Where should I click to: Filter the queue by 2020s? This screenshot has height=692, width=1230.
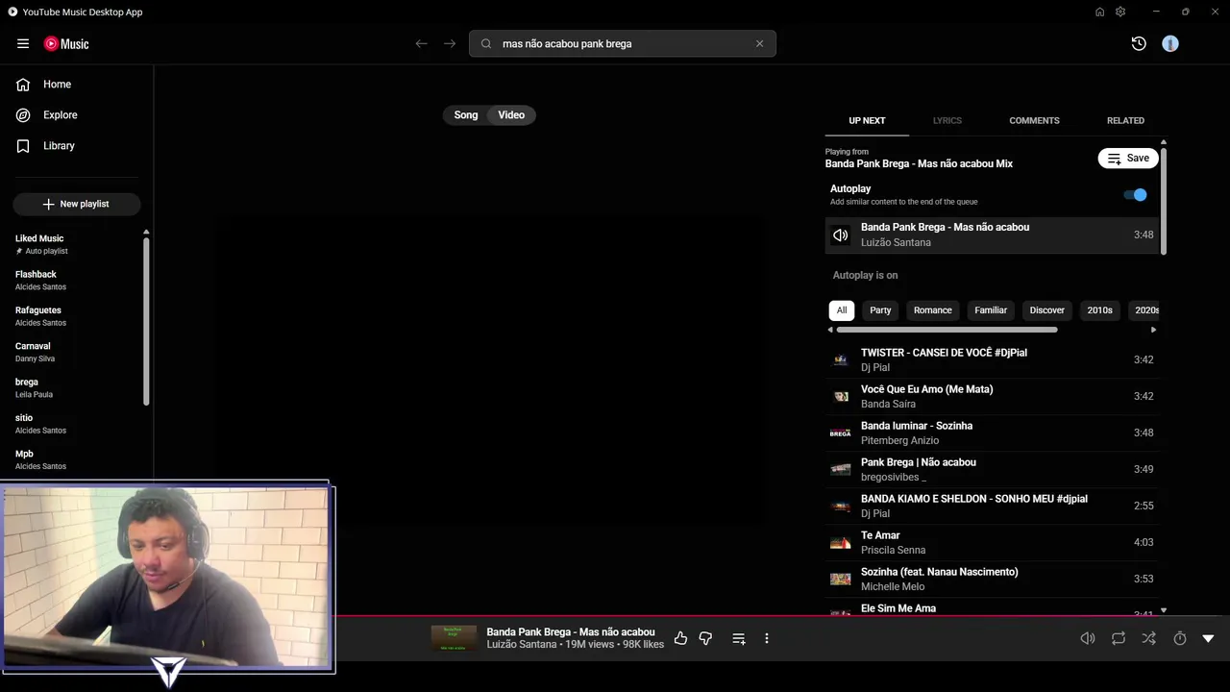(x=1144, y=310)
